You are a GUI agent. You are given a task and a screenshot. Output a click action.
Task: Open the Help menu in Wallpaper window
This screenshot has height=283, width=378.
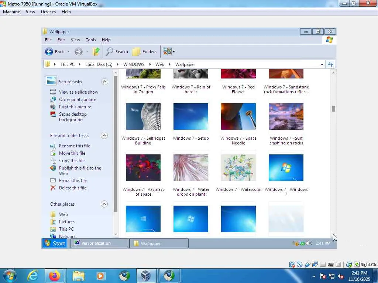point(106,40)
